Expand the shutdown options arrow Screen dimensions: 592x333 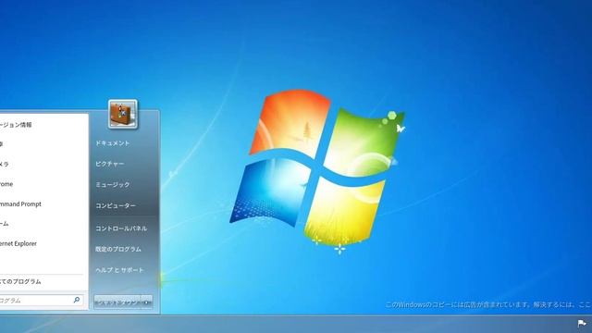147,302
